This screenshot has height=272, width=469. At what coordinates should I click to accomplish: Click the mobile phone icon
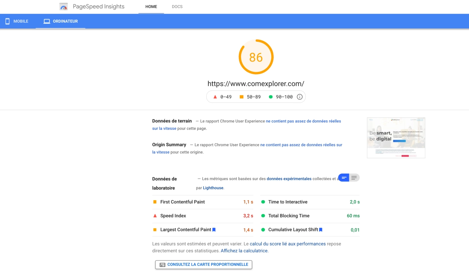[7, 21]
